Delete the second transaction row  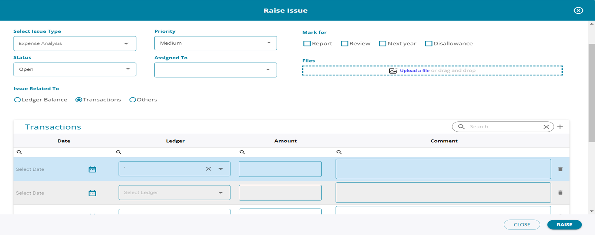pos(560,193)
